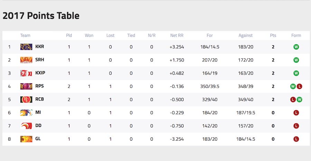Select the RCB team name
The height and width of the screenshot is (161, 311).
[40, 100]
